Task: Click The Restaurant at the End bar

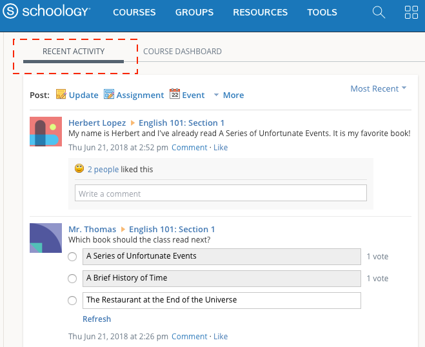Action: tap(222, 301)
